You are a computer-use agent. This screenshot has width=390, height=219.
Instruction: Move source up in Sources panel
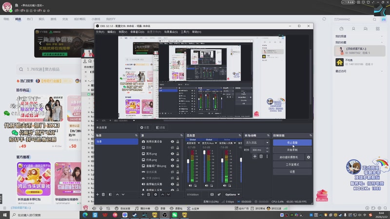point(163,194)
